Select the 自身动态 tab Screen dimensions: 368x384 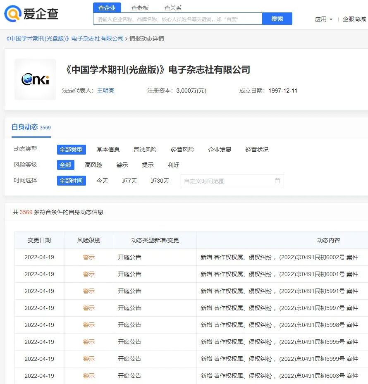click(x=24, y=127)
